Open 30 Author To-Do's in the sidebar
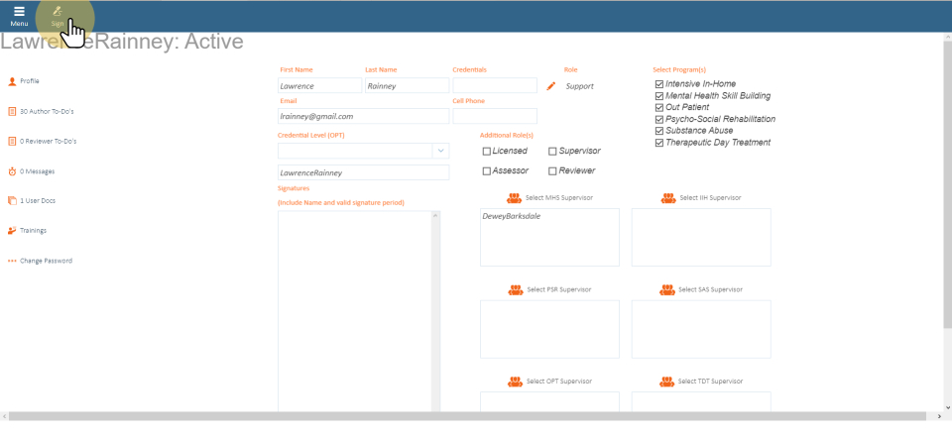 tap(49, 111)
